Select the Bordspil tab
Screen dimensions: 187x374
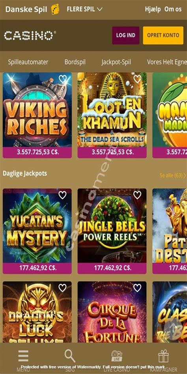tap(75, 62)
